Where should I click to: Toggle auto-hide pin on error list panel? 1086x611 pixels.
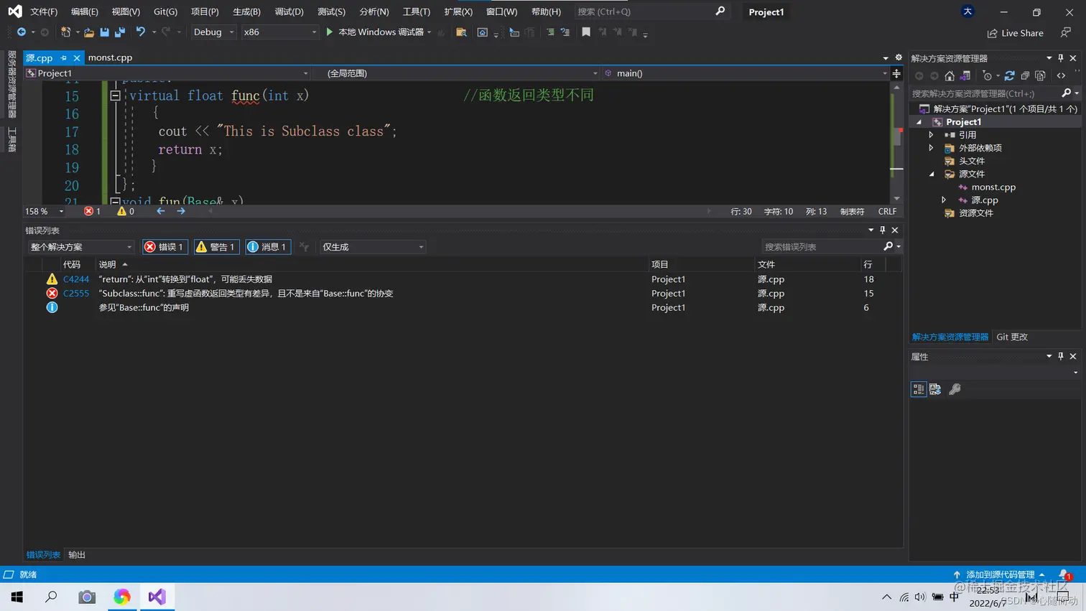(x=883, y=230)
